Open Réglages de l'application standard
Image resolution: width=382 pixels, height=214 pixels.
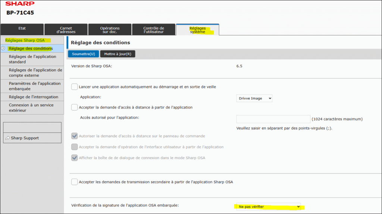click(x=32, y=59)
